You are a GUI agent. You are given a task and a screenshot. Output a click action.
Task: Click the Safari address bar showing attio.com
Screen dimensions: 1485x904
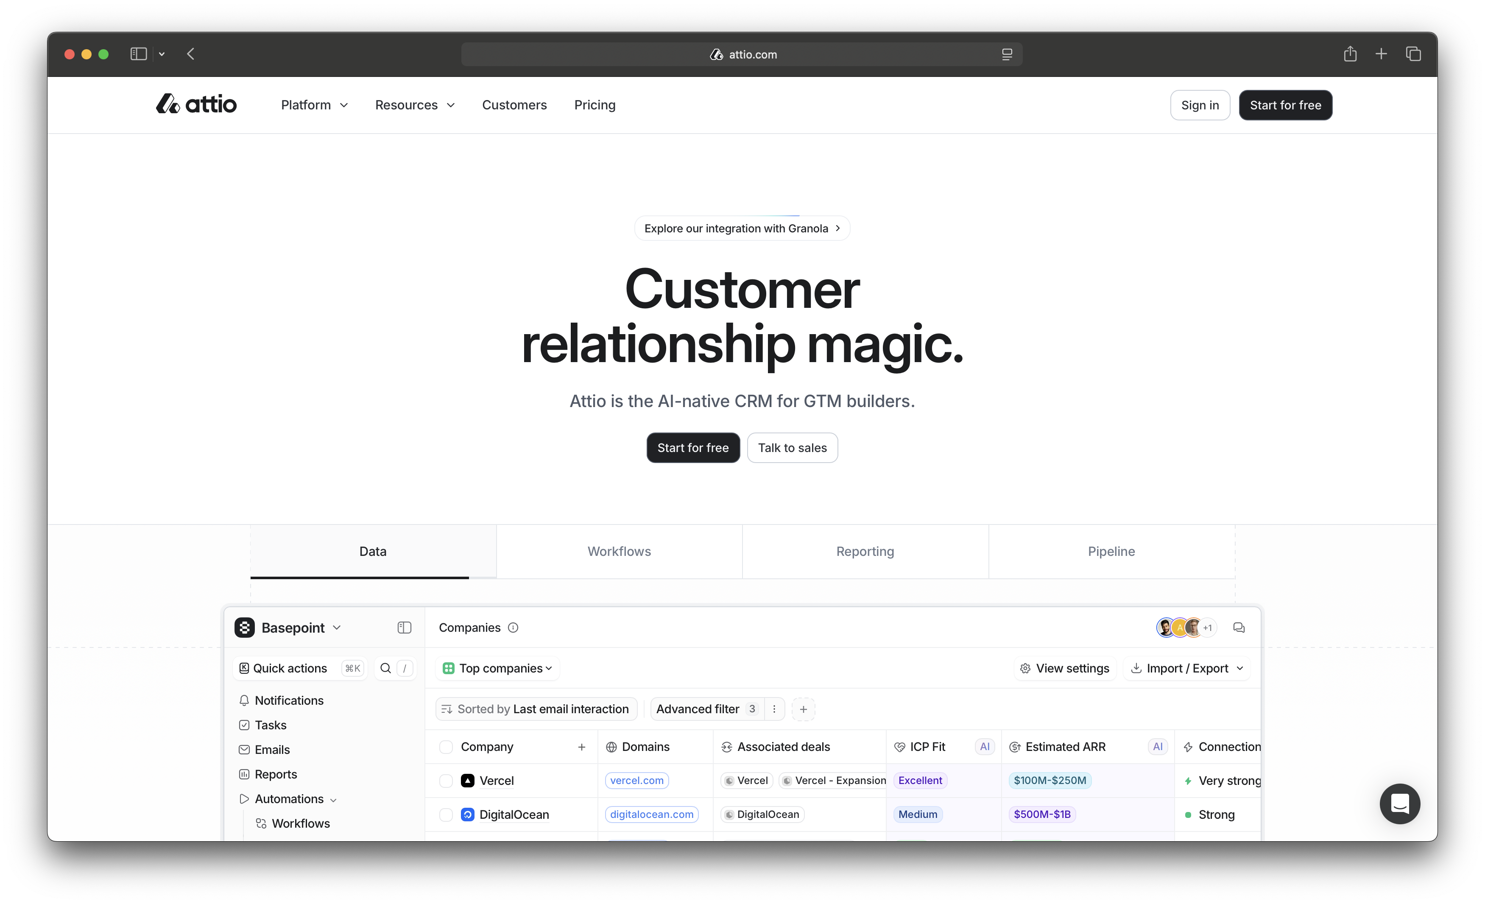pyautogui.click(x=742, y=54)
